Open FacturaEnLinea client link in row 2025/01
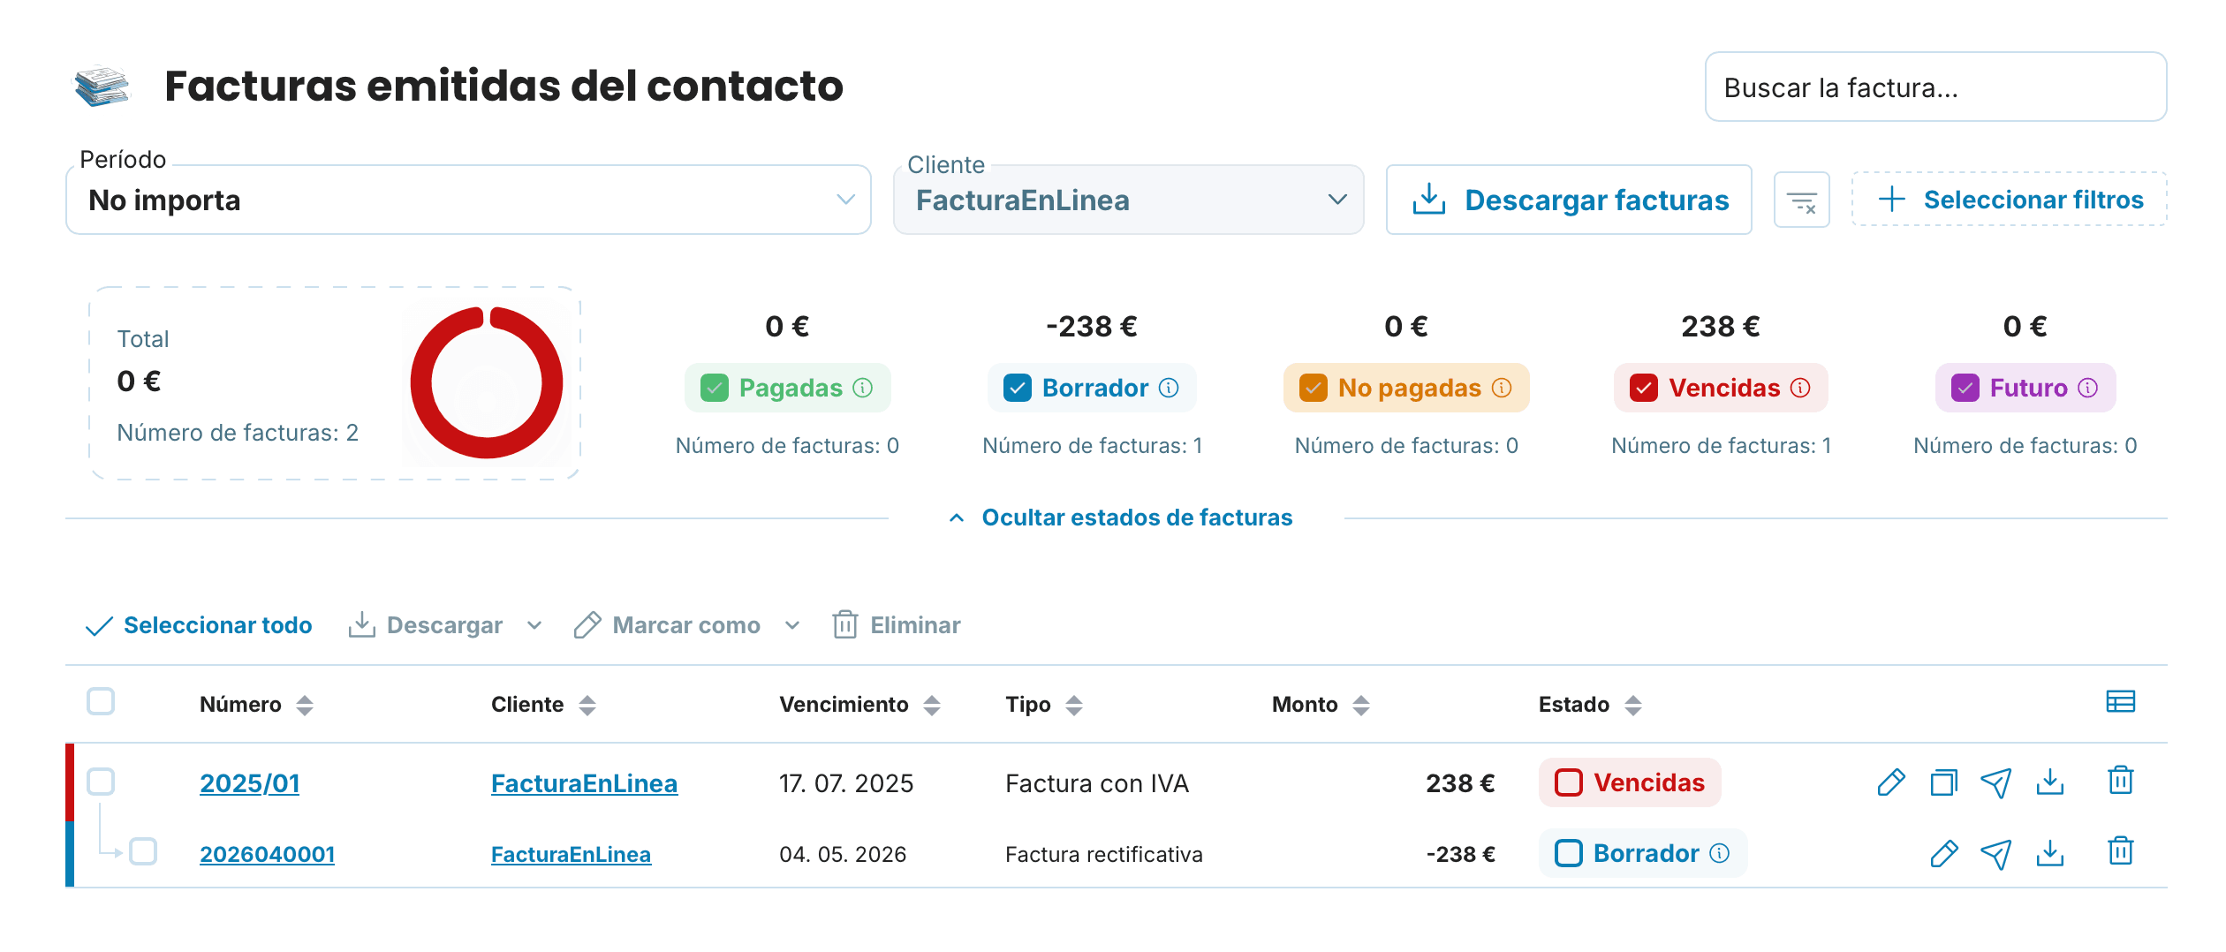The image size is (2226, 952). [x=584, y=783]
